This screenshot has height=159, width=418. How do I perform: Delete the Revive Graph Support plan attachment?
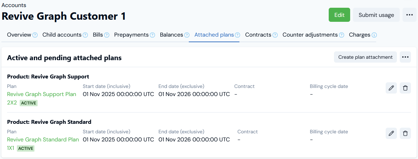coord(405,88)
